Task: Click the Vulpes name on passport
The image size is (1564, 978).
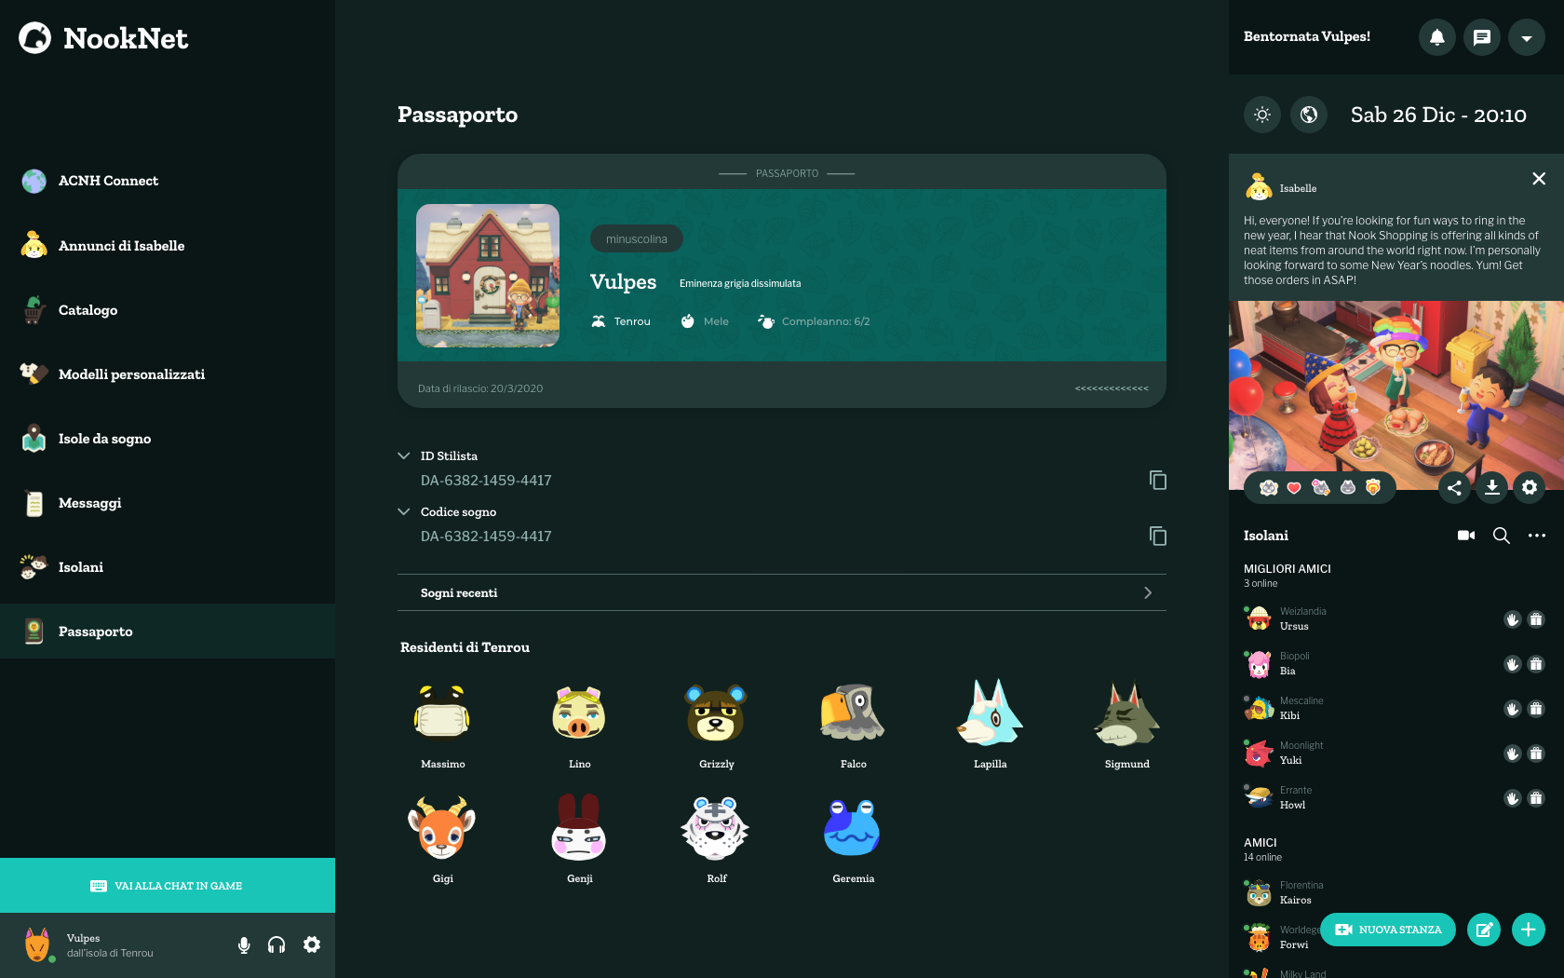Action: (623, 282)
